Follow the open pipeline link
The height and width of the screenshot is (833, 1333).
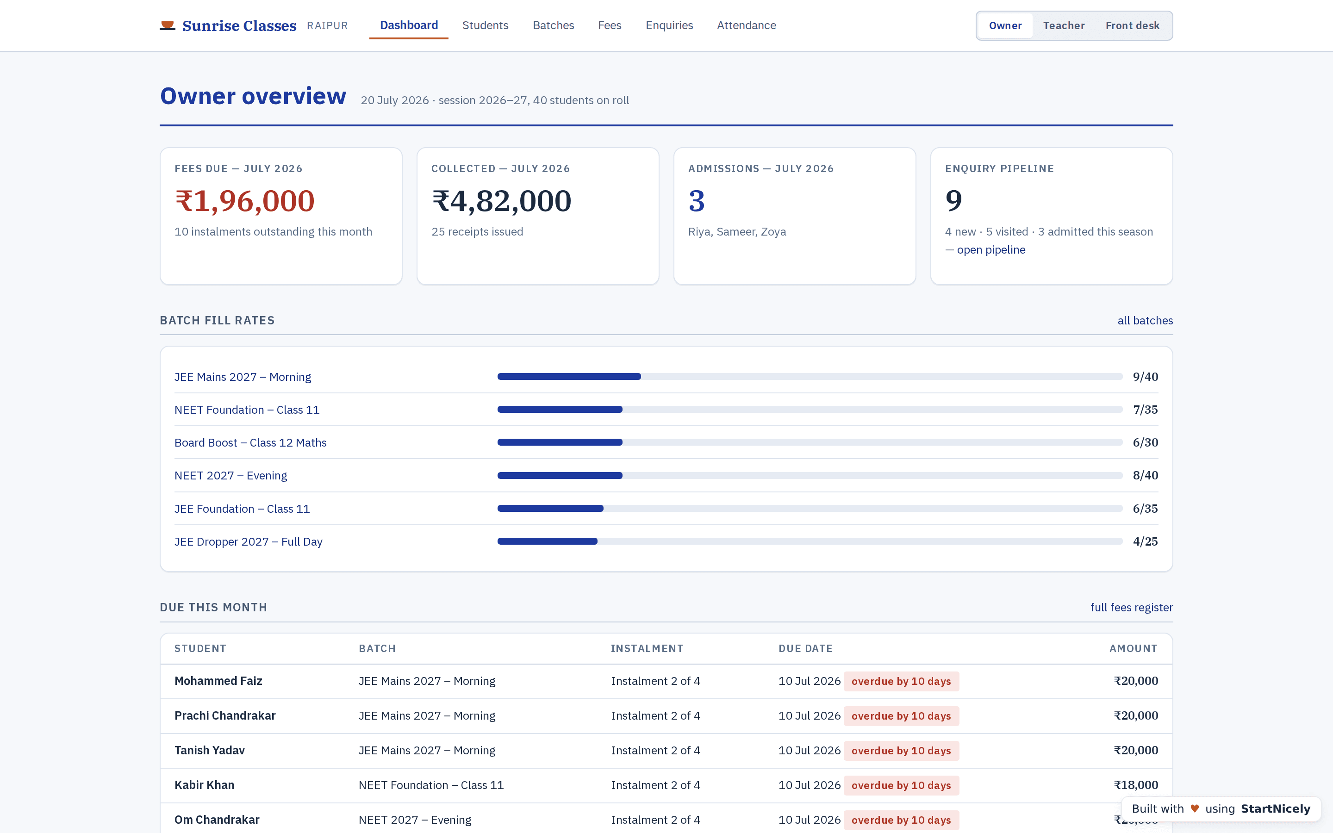click(x=991, y=249)
